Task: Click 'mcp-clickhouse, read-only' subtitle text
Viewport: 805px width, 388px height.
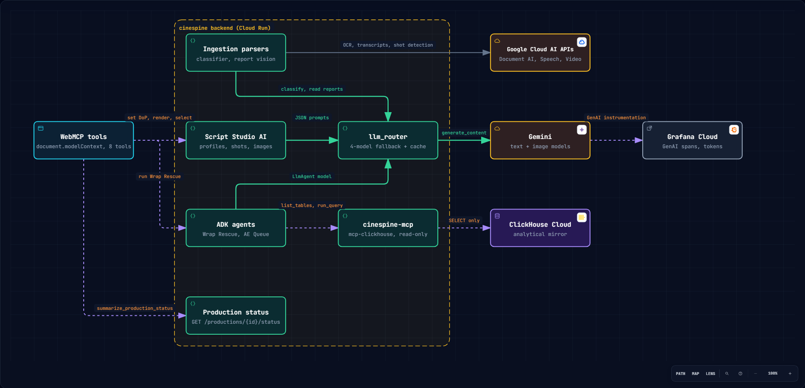Action: (x=388, y=234)
